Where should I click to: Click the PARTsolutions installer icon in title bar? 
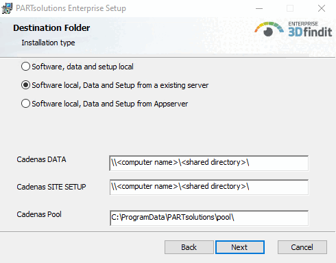pyautogui.click(x=7, y=8)
